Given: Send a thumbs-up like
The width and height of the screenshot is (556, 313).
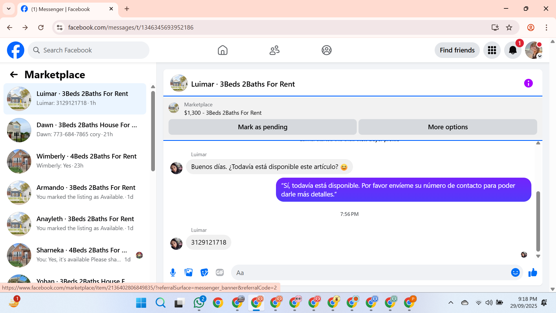Looking at the screenshot, I should pyautogui.click(x=533, y=272).
